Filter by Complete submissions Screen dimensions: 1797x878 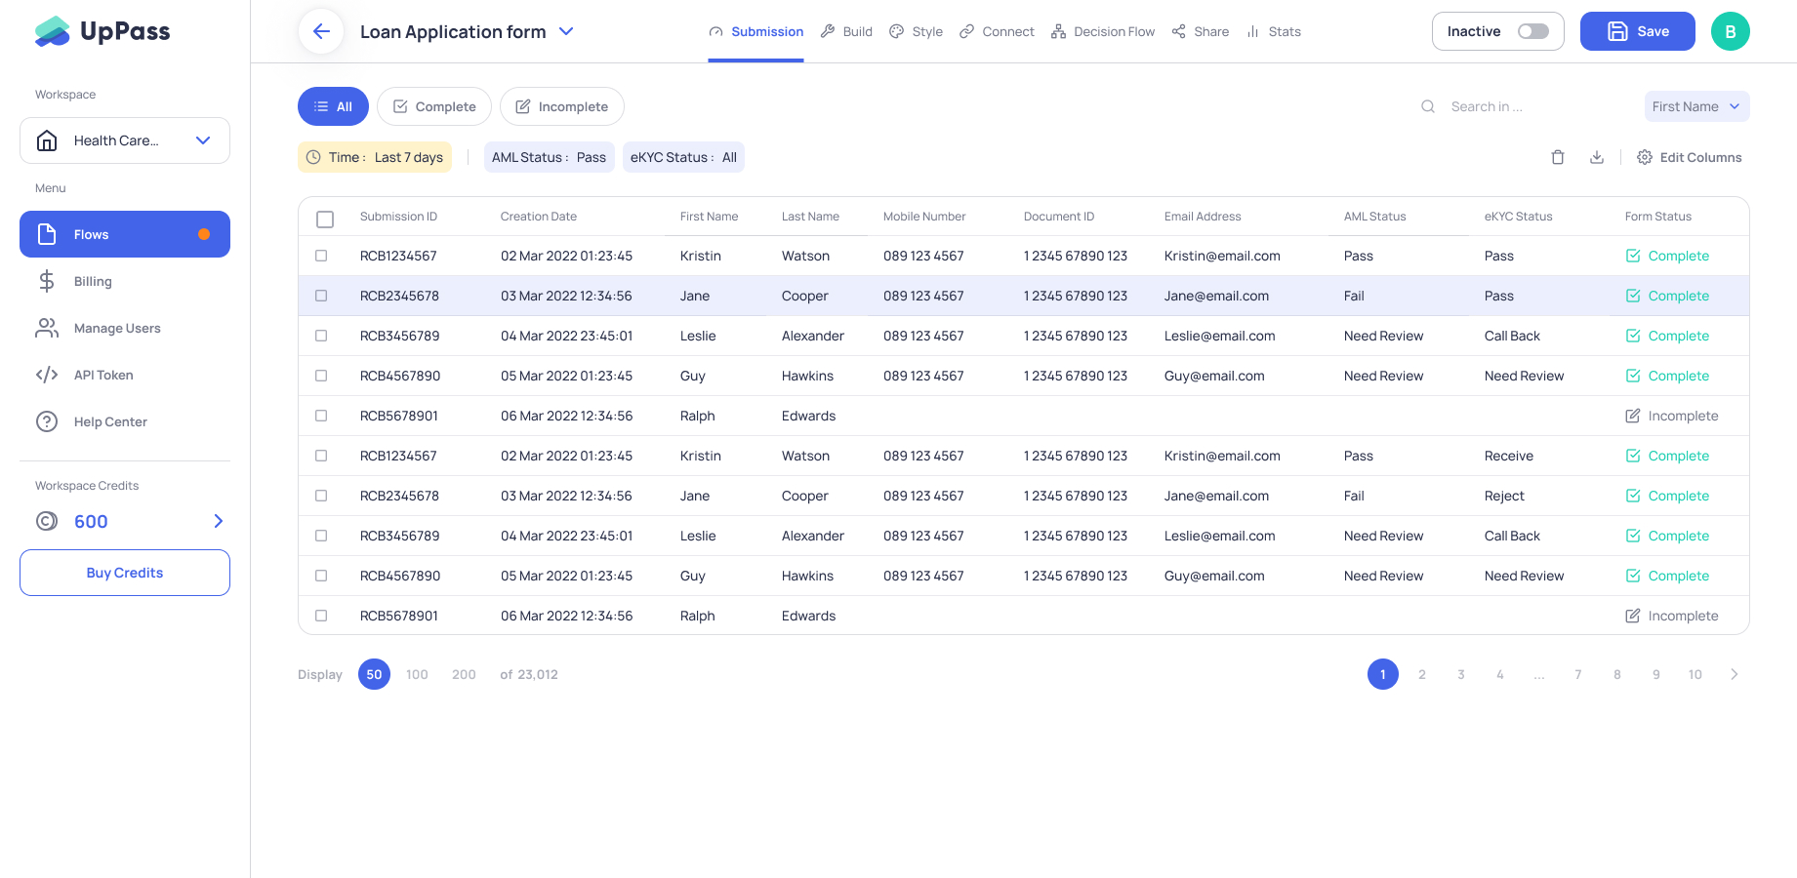(x=434, y=106)
